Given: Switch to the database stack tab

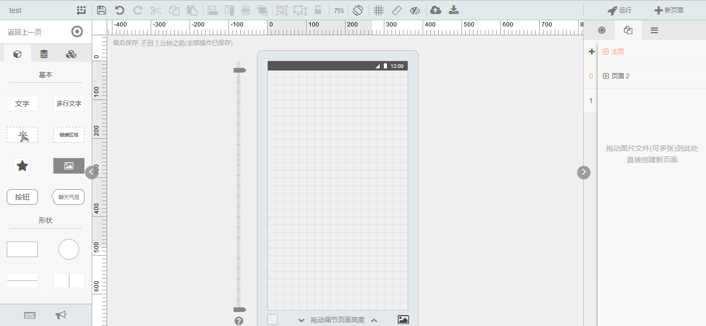Looking at the screenshot, I should point(44,54).
